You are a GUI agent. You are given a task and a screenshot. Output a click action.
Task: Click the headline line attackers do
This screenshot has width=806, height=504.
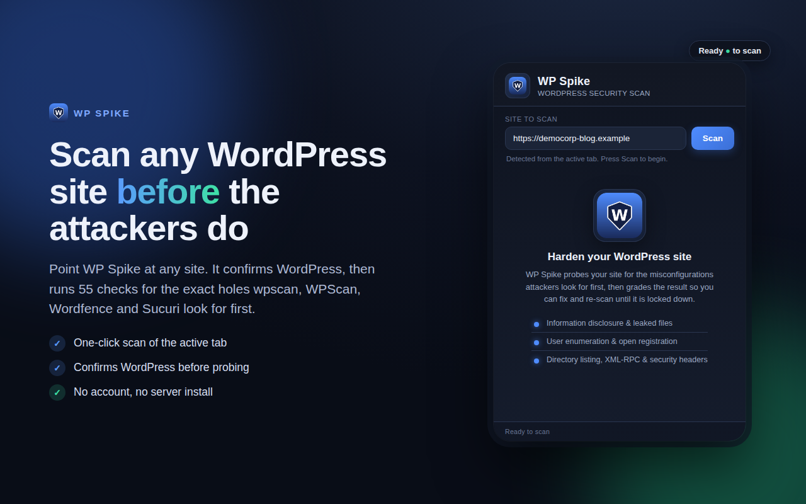point(149,229)
